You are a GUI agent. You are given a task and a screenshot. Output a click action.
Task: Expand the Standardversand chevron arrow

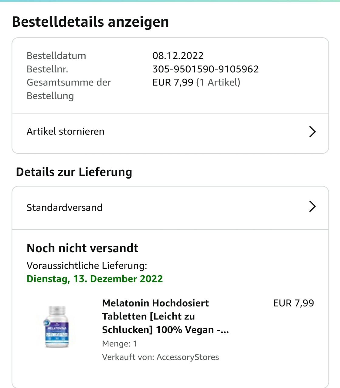(312, 206)
